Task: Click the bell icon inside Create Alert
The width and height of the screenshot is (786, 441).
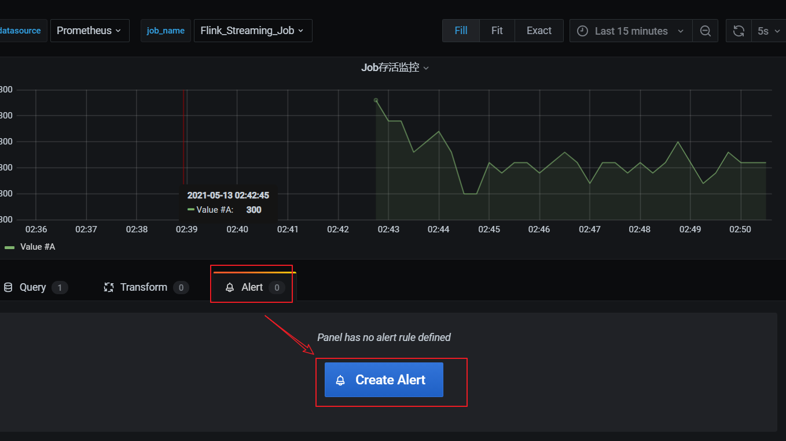Action: coord(340,380)
